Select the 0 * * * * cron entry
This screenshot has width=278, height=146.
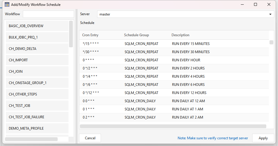pos(88,60)
